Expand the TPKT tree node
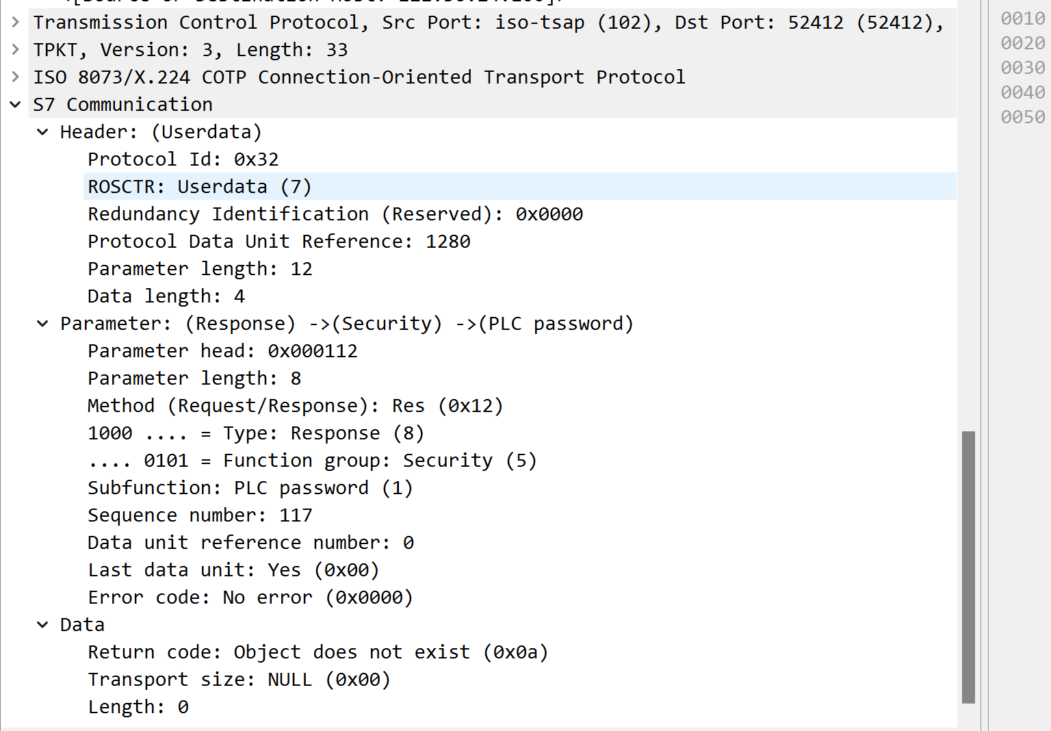This screenshot has height=731, width=1051. click(x=15, y=50)
